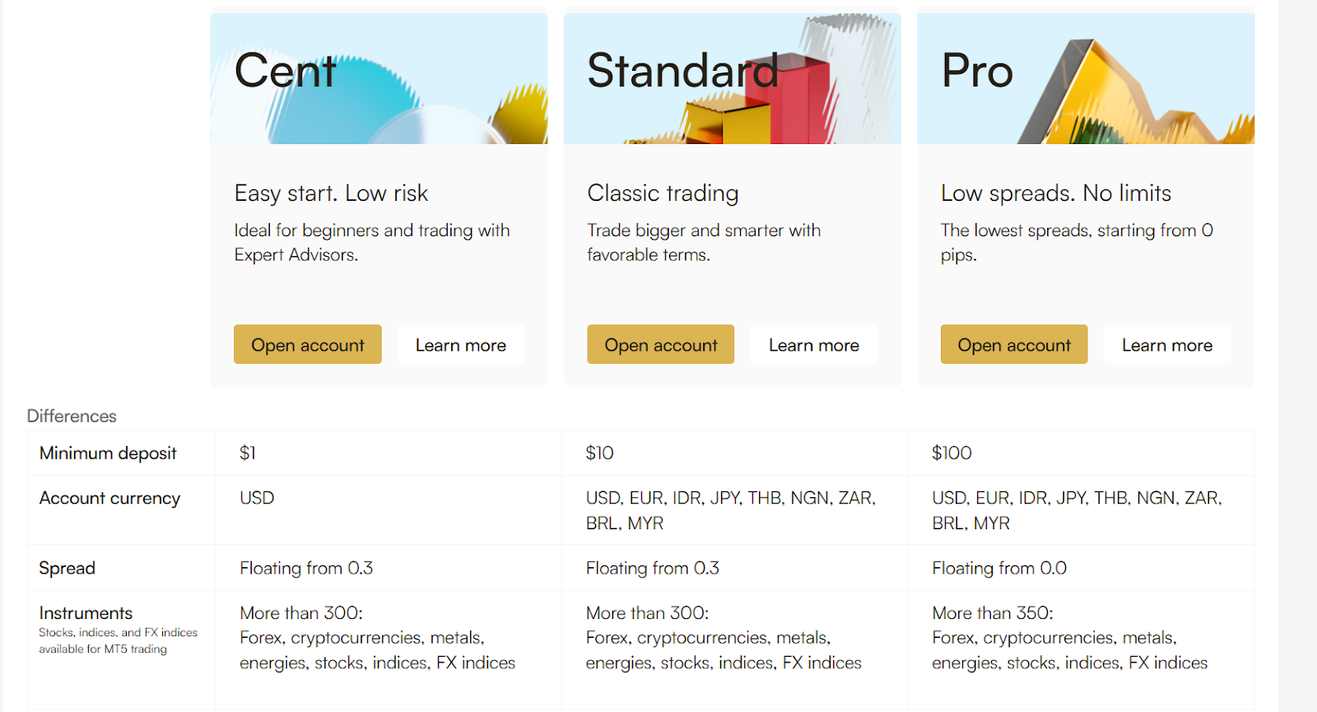Select the Cent banner image
The height and width of the screenshot is (712, 1317).
click(379, 78)
